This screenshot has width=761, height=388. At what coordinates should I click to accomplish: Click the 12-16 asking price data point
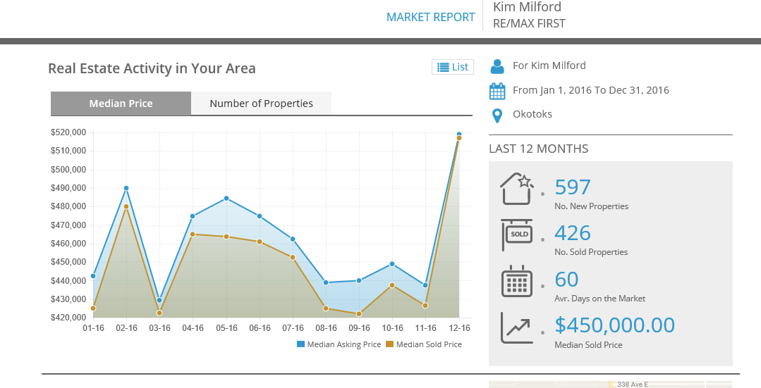(459, 134)
